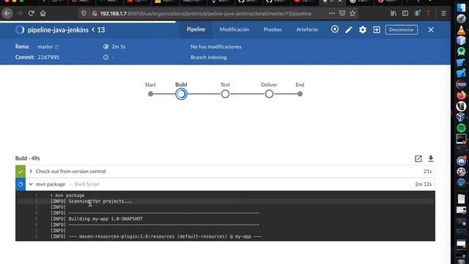Open Firefox from the dock
Viewport: 469px width, 264px height.
click(x=461, y=95)
